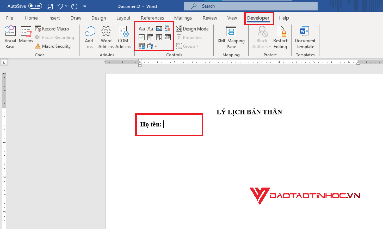Open the Undo history dropdown arrow
383x229 pixels.
click(x=66, y=6)
